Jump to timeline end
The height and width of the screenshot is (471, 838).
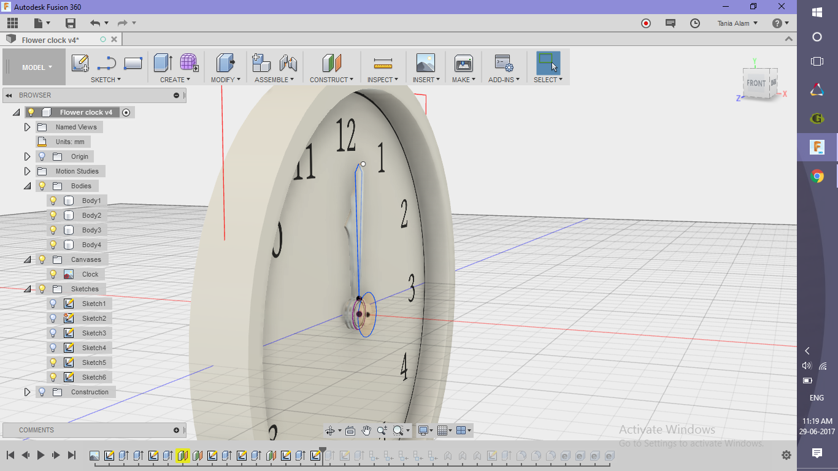[x=71, y=455]
